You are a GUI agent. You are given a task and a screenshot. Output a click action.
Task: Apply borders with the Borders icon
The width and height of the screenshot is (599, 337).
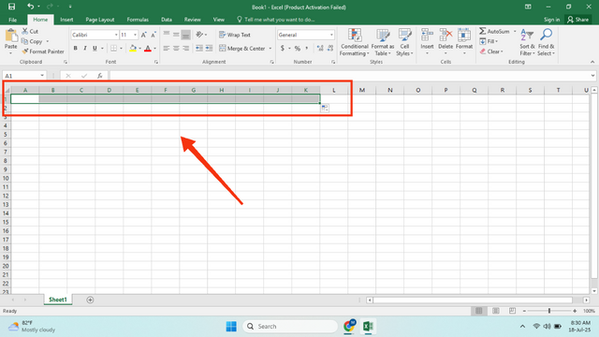(113, 48)
